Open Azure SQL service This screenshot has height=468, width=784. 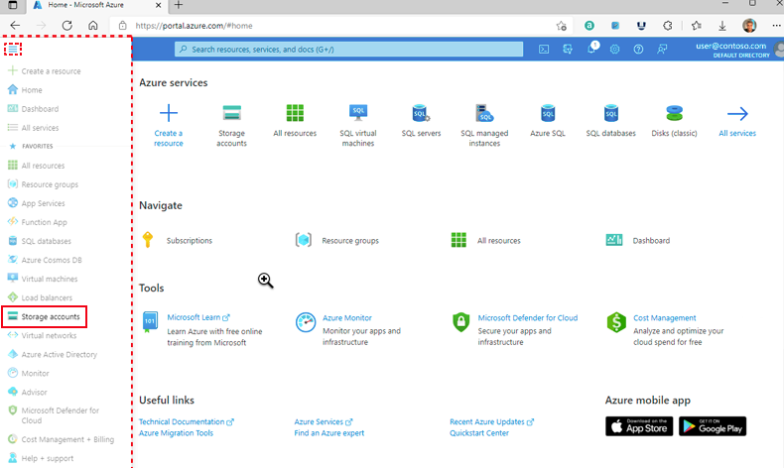click(548, 120)
